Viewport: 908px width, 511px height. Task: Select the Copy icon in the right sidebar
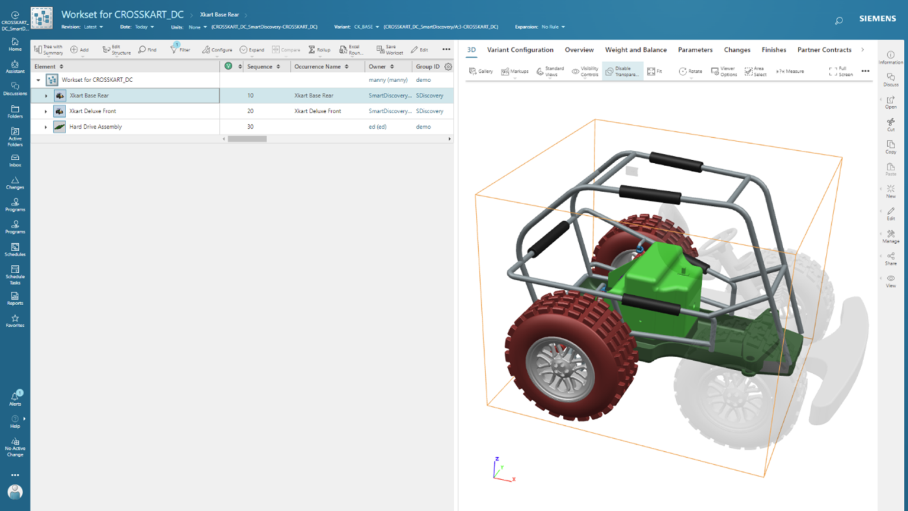890,147
